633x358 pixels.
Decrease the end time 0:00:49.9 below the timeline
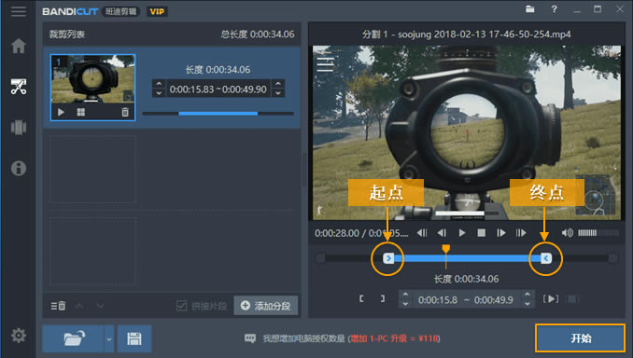click(527, 304)
